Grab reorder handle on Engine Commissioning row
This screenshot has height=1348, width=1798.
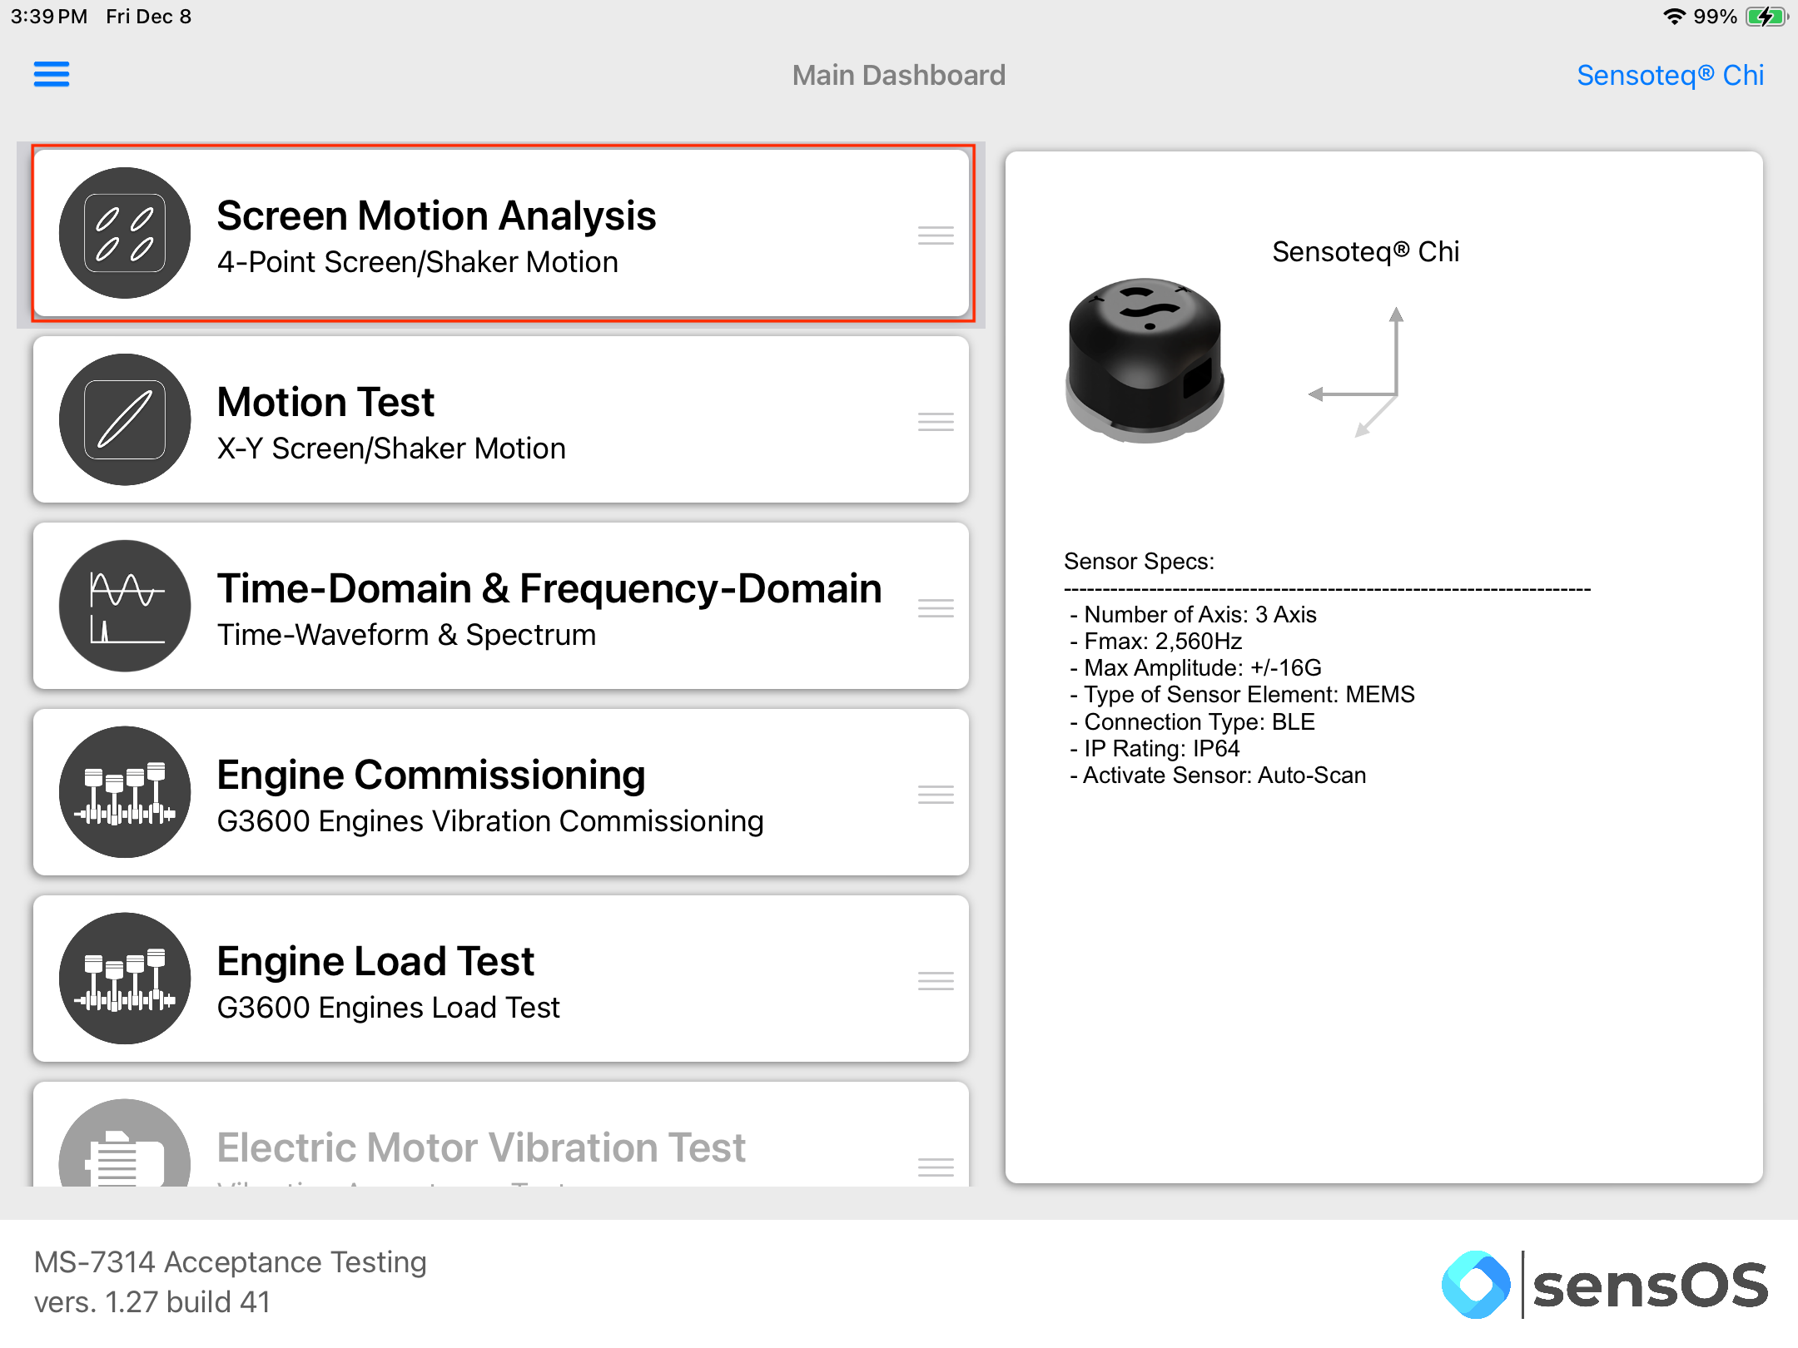pos(936,795)
